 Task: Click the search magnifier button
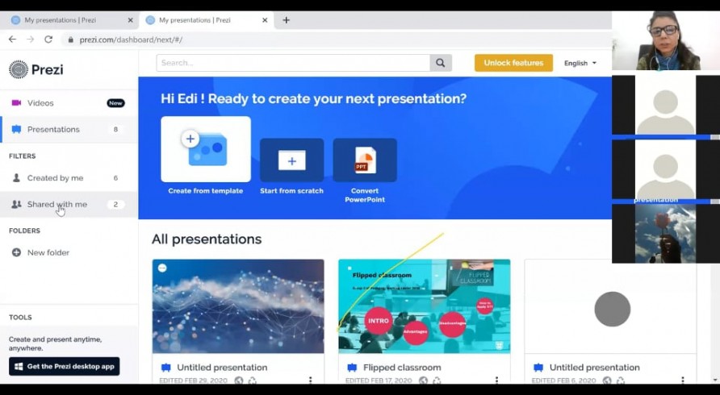pyautogui.click(x=441, y=63)
